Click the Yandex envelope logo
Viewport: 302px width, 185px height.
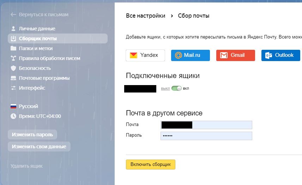133,55
